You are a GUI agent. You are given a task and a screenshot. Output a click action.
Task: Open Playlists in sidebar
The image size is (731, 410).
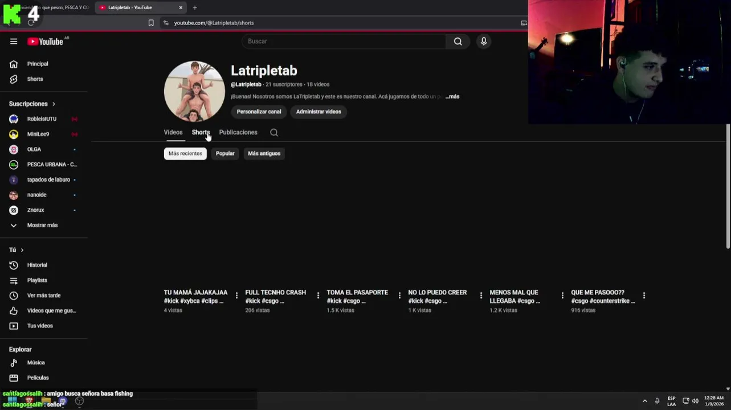click(37, 280)
